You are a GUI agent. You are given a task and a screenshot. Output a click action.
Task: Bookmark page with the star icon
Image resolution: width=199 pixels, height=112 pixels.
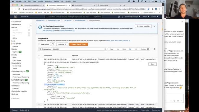pyautogui.click(x=149, y=9)
